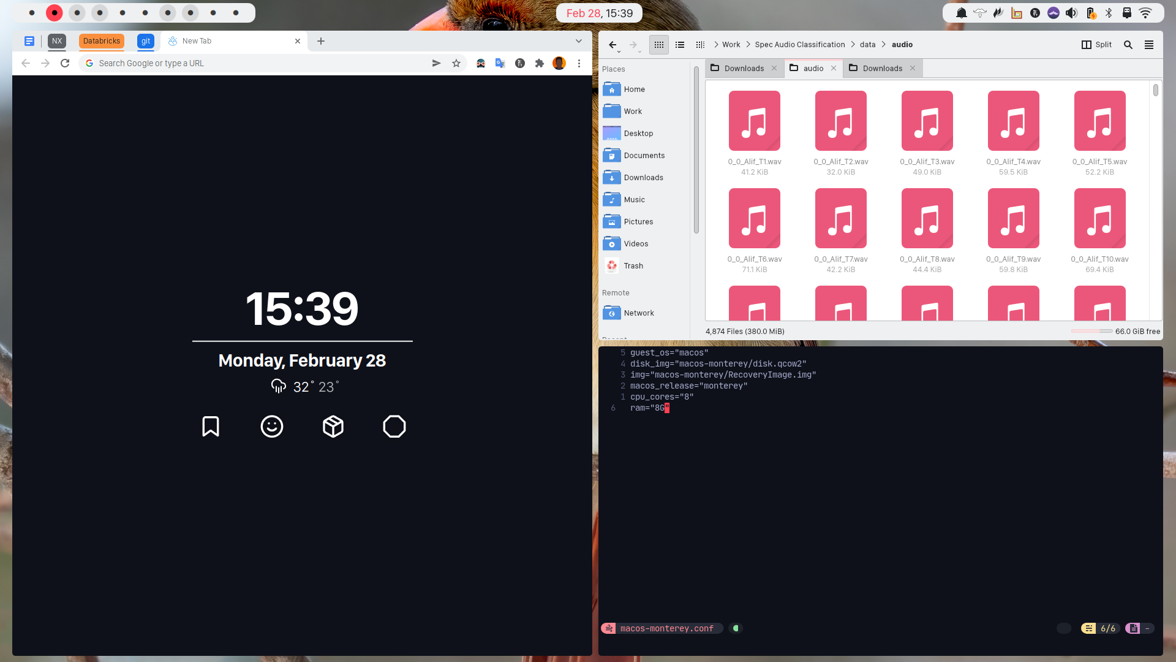1176x662 pixels.
Task: Toggle Split view in file manager
Action: coord(1097,45)
